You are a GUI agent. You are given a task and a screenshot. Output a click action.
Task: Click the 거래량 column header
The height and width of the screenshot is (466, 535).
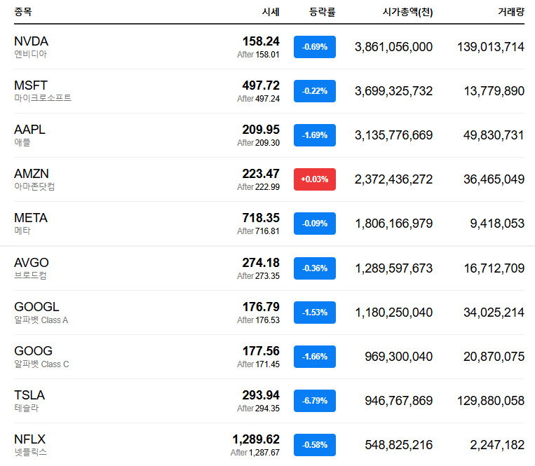click(x=511, y=12)
